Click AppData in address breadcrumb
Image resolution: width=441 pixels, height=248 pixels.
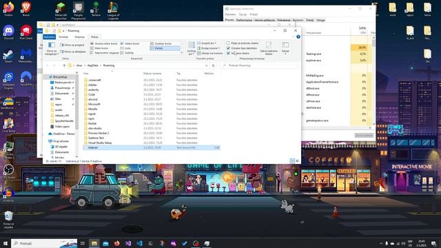click(92, 65)
